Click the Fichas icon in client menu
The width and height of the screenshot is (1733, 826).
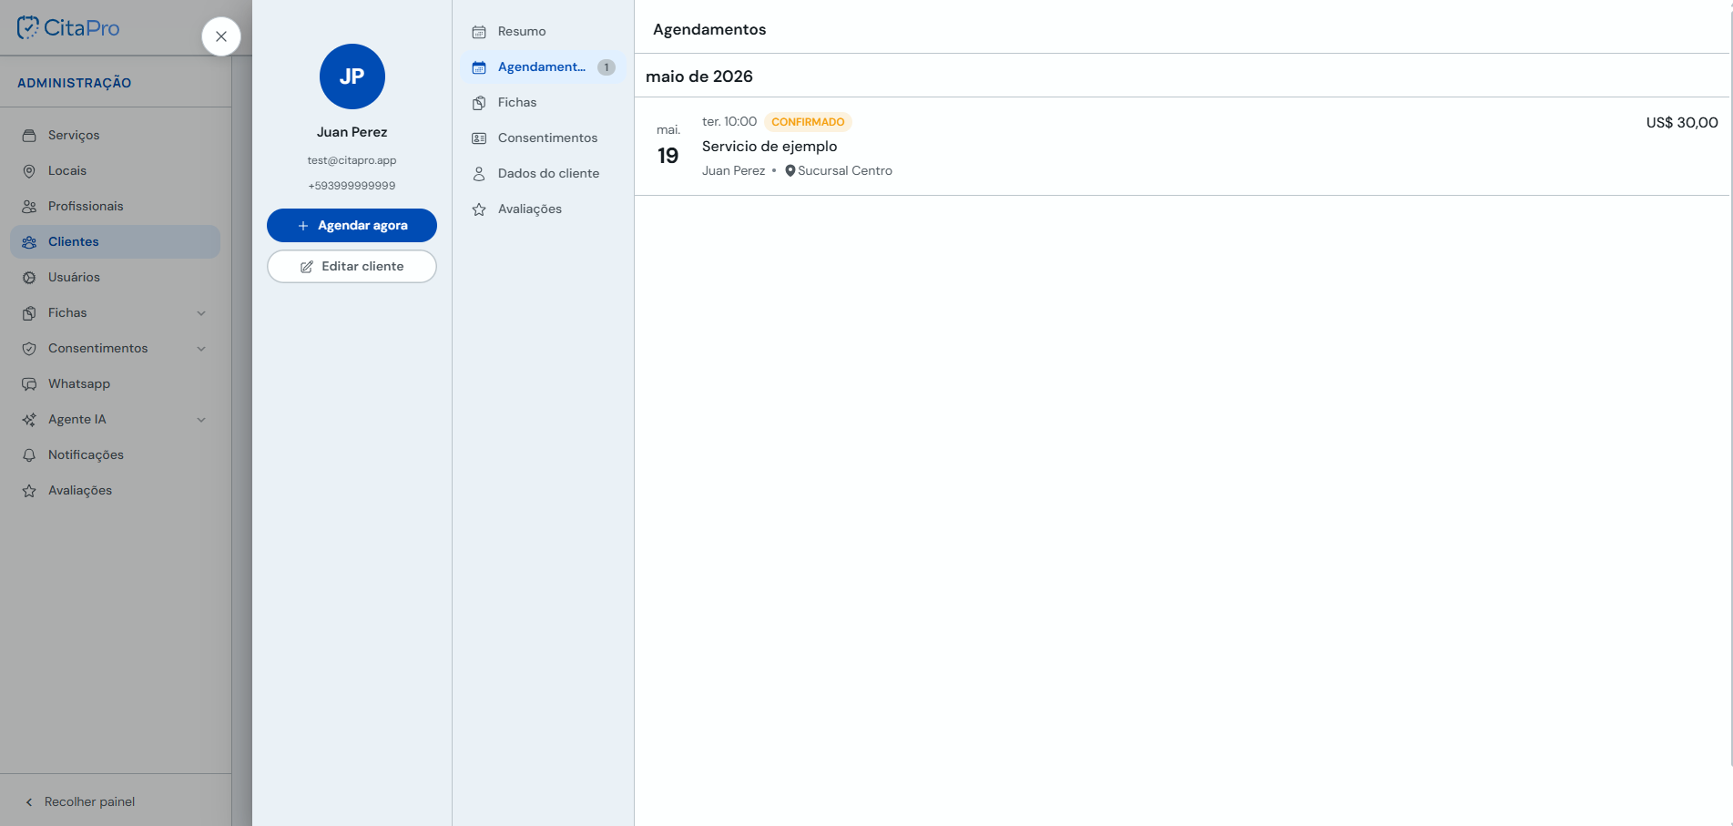tap(479, 102)
